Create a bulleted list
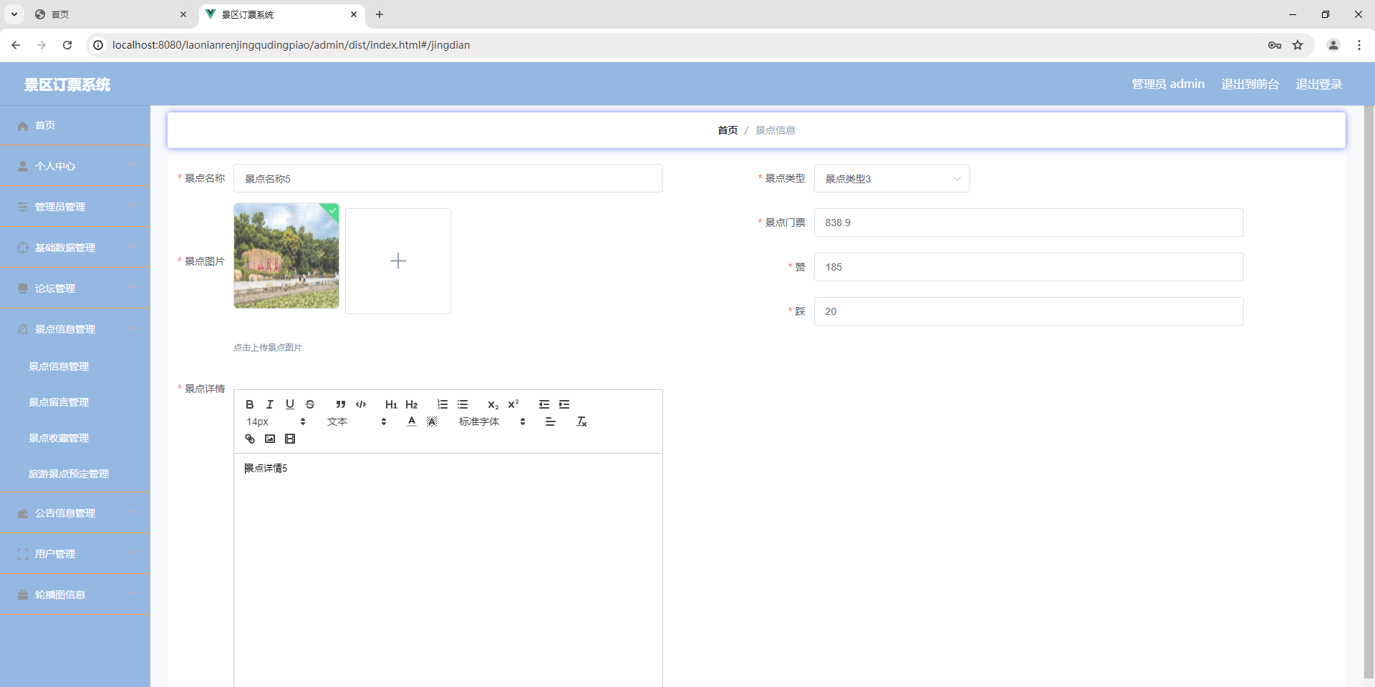 point(463,404)
